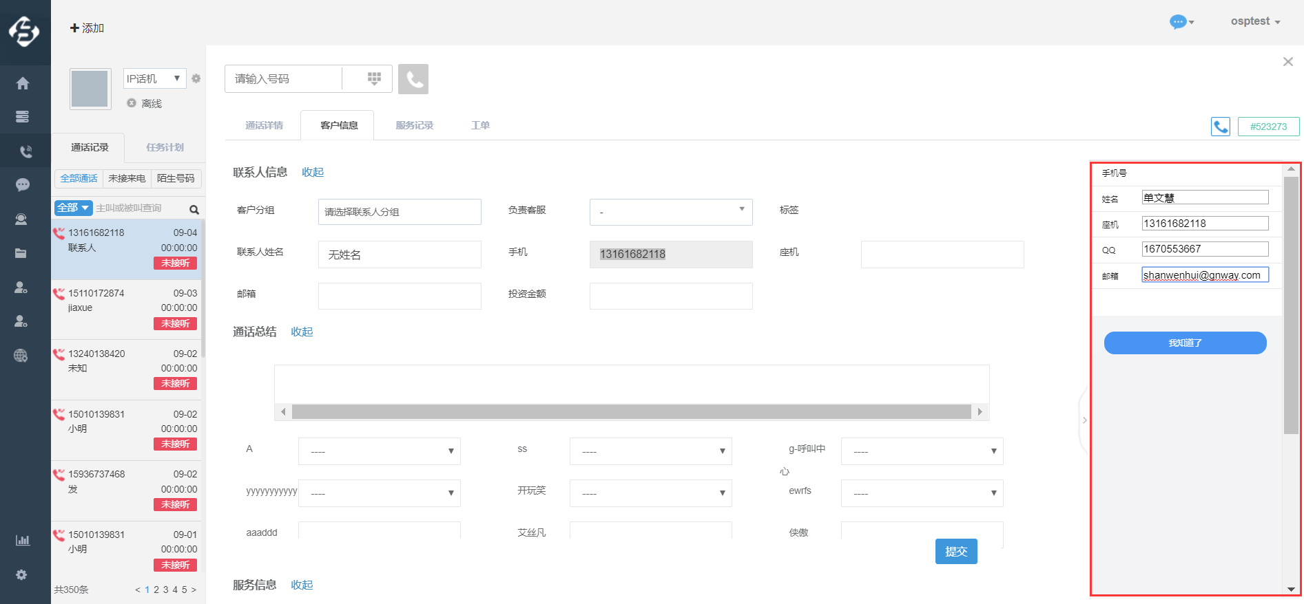Open the osptest user menu
Viewport: 1304px width, 604px height.
point(1254,21)
